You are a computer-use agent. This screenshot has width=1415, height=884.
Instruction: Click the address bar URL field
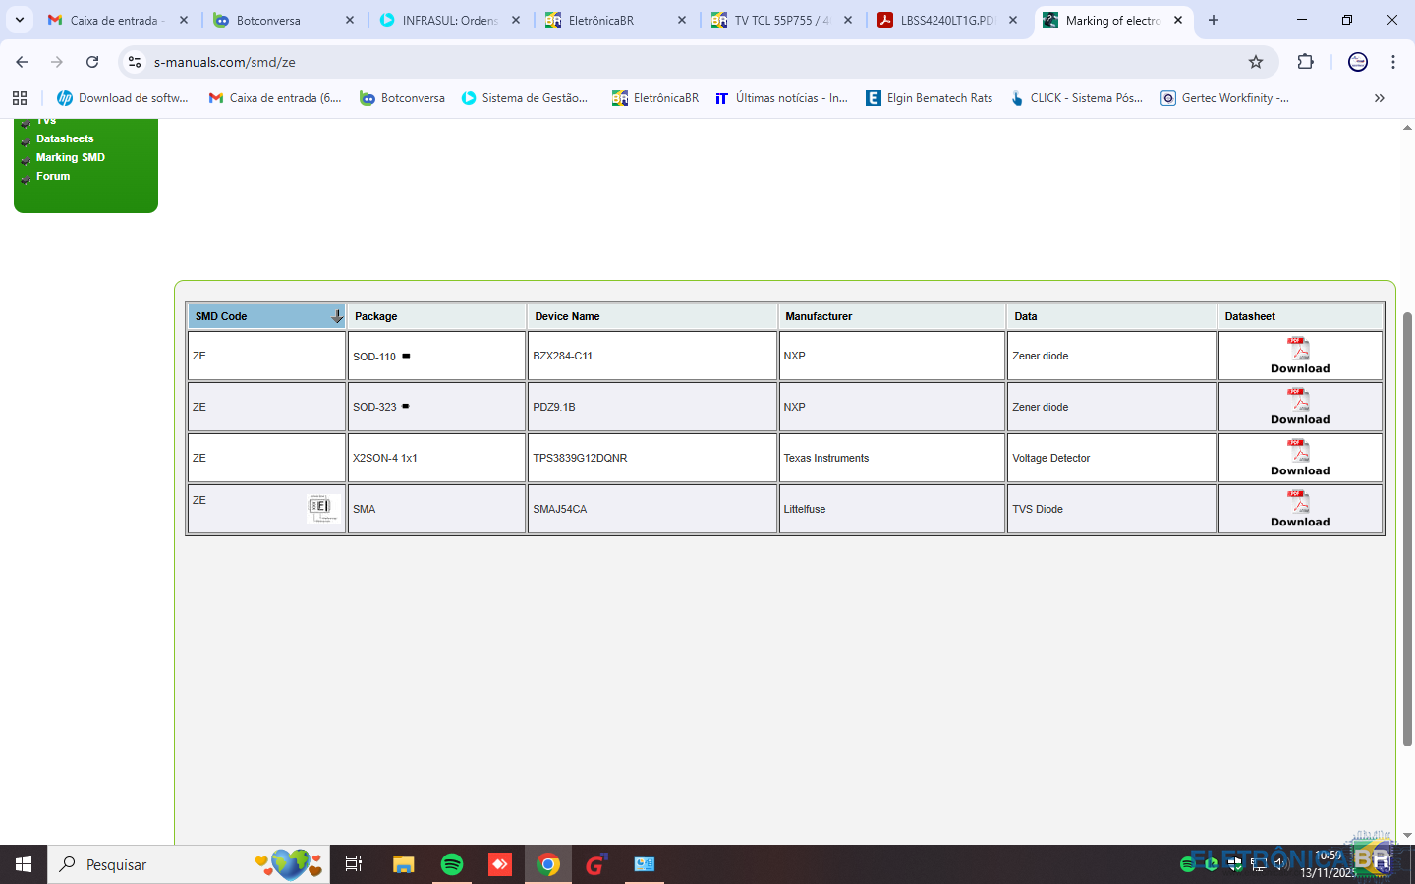click(688, 62)
